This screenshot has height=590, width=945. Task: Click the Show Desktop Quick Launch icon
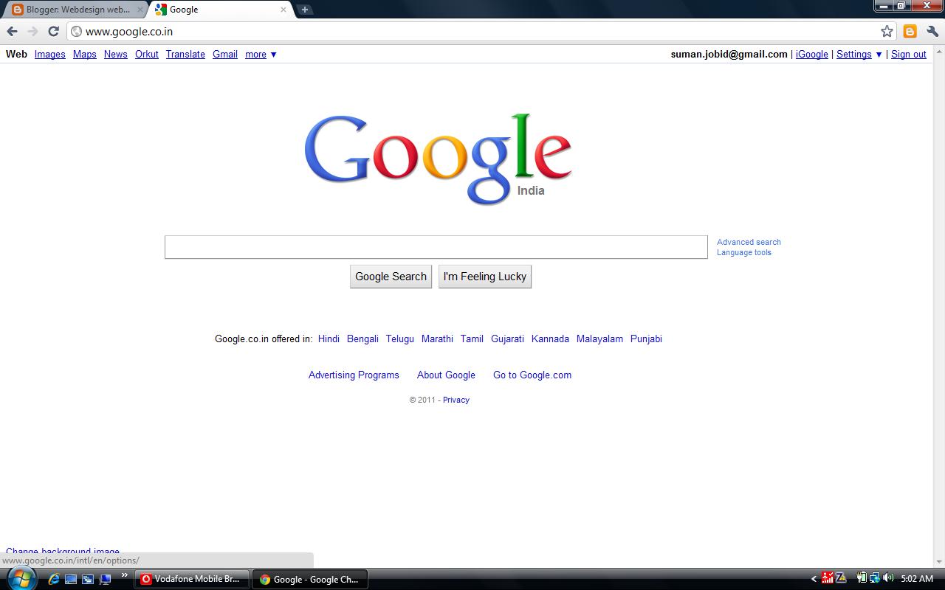(x=71, y=579)
